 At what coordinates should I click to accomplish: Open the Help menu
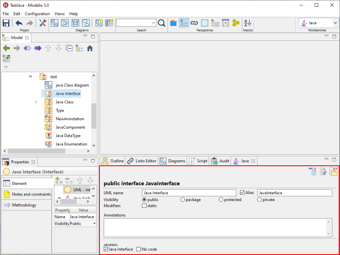74,14
